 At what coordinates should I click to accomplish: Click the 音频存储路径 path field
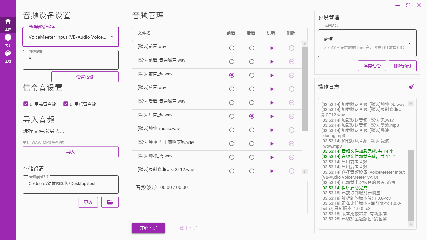coord(71,184)
